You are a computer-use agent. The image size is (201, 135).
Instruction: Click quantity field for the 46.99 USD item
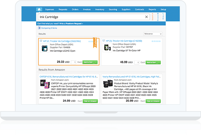pyautogui.click(x=137, y=62)
